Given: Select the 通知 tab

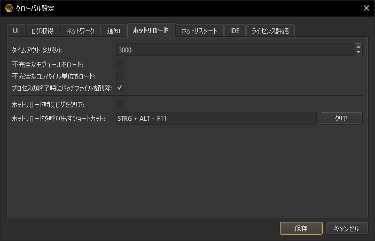Looking at the screenshot, I should point(114,30).
